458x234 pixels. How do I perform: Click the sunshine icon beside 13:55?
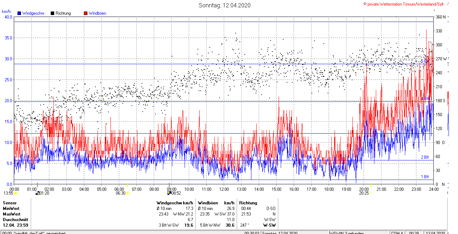tap(16, 193)
